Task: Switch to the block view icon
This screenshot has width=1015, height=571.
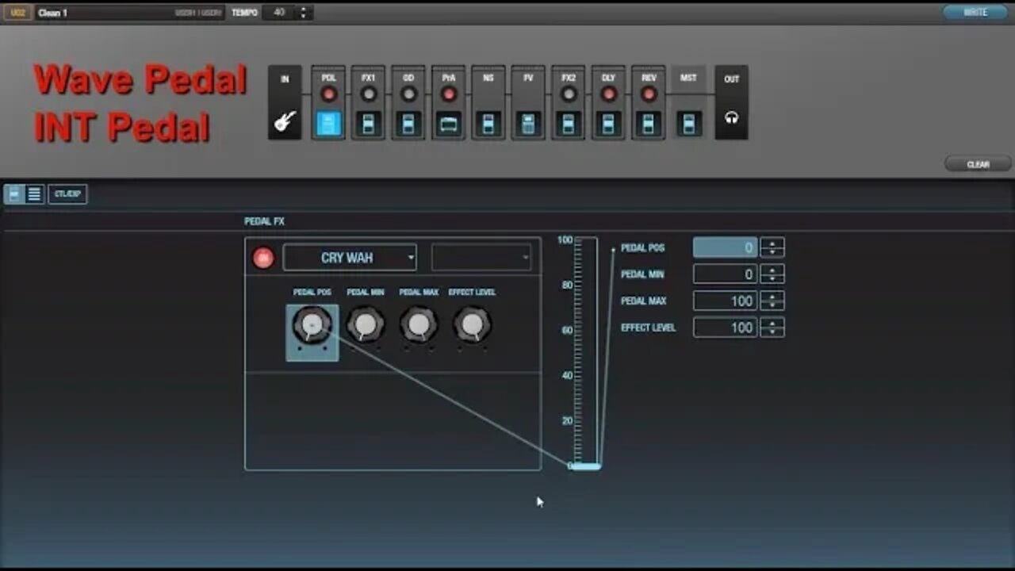Action: click(15, 194)
